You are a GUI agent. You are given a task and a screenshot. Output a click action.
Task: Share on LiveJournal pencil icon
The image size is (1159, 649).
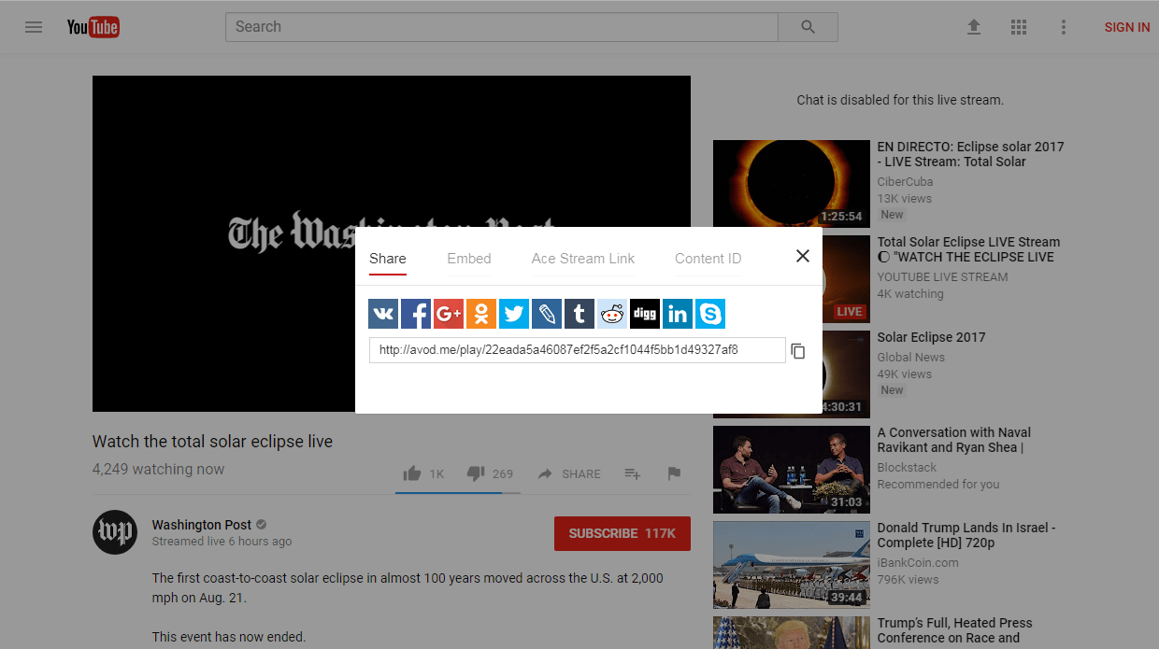coord(547,314)
